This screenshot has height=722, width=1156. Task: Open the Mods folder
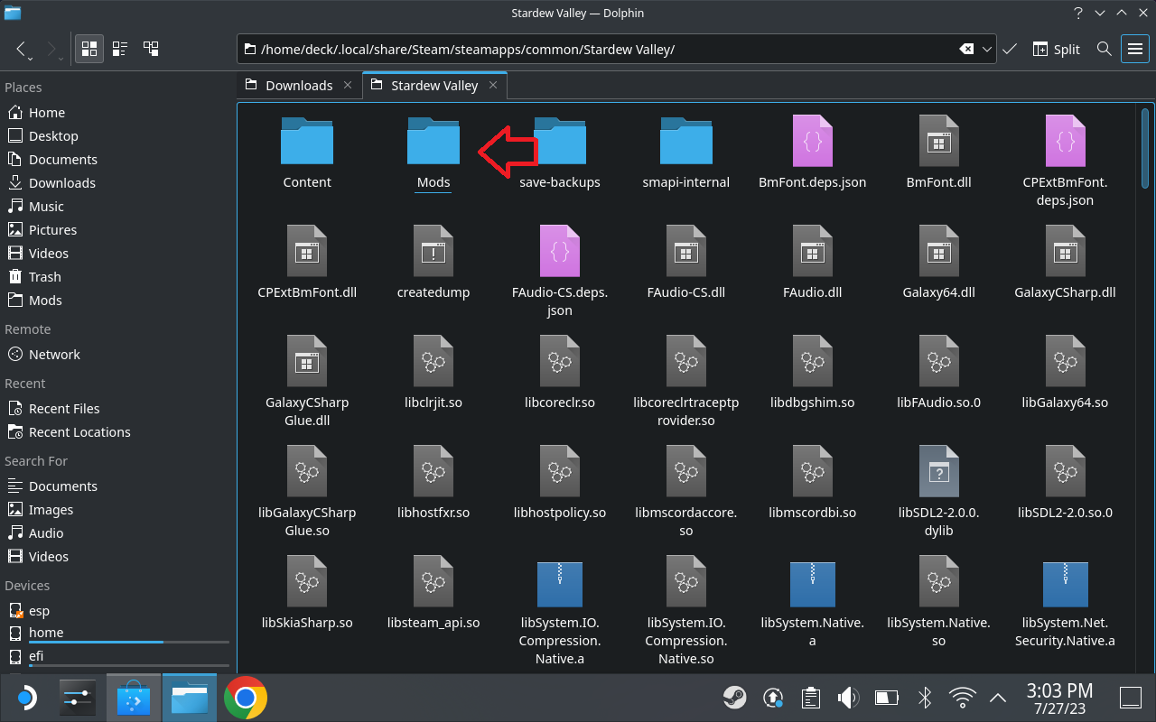[x=433, y=143]
